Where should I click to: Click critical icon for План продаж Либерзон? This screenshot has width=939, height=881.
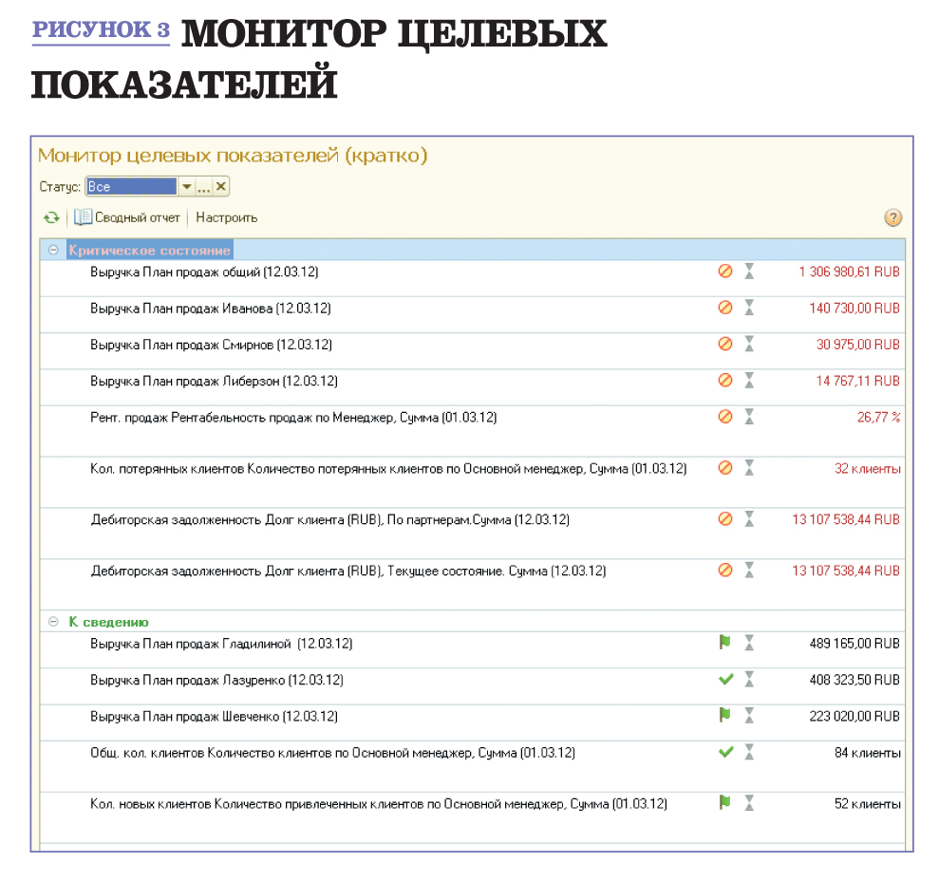(725, 381)
